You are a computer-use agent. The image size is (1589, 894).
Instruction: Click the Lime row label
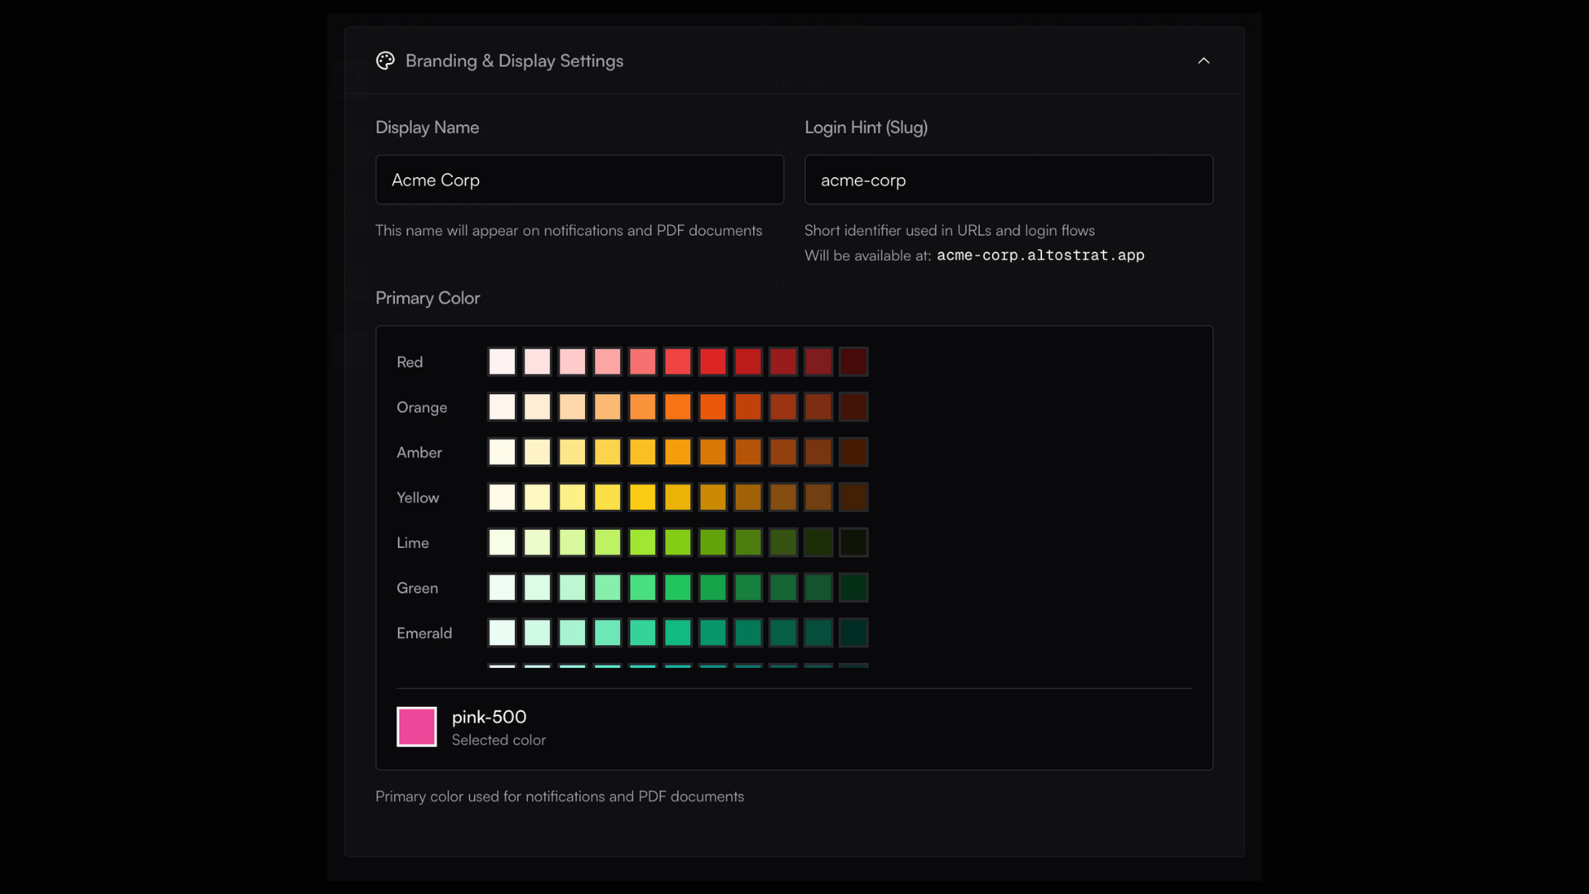click(413, 542)
